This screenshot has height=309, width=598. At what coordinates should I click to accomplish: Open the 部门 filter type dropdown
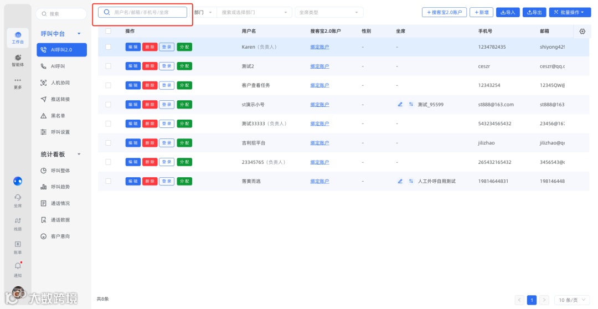pos(203,12)
